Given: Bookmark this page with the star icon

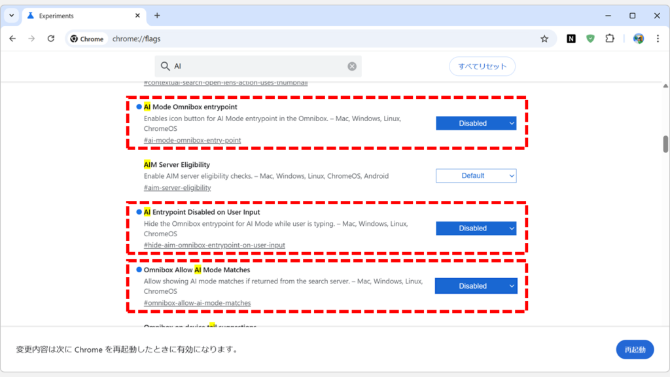Looking at the screenshot, I should (x=544, y=39).
